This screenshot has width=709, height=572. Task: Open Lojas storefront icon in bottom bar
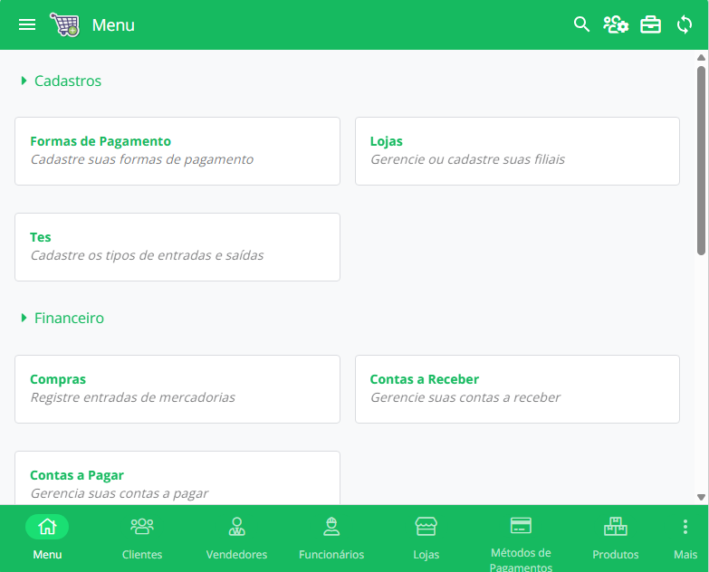pyautogui.click(x=426, y=527)
